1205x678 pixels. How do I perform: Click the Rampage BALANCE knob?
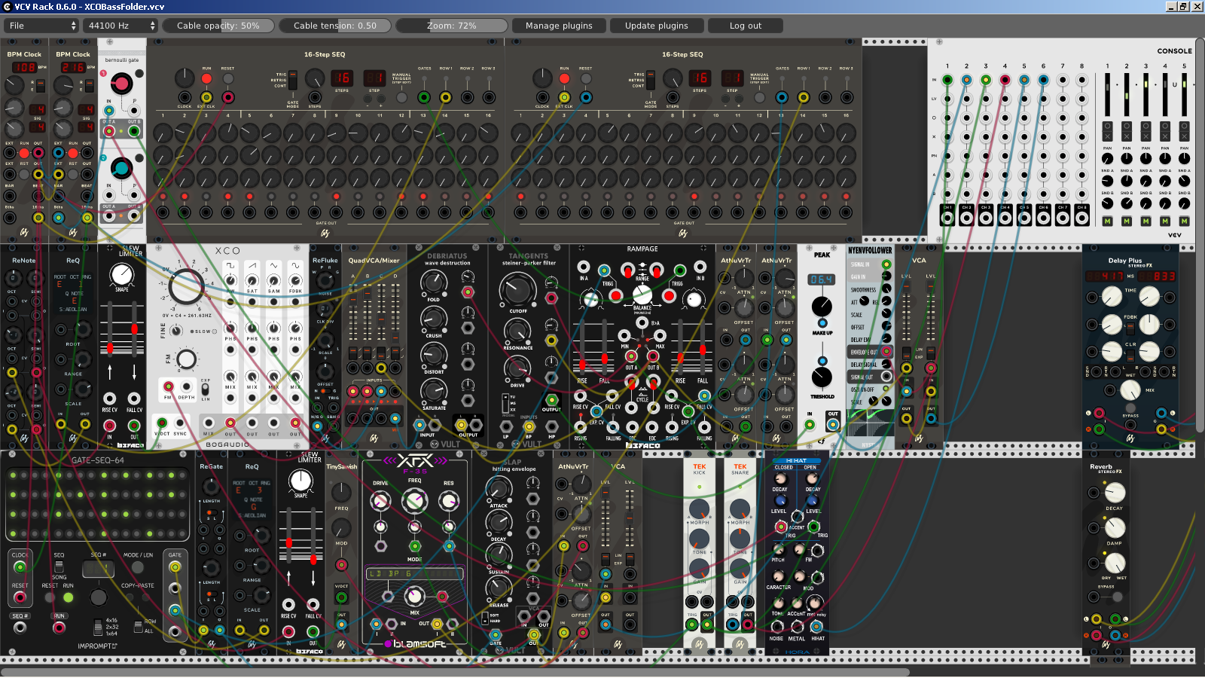tap(642, 295)
